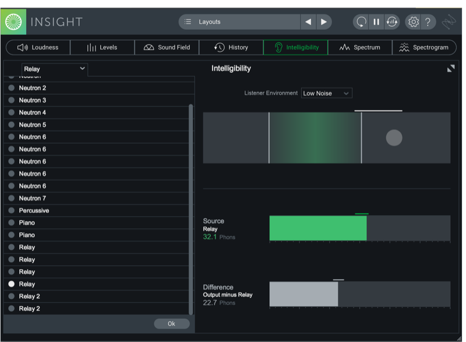Click the History clock icon
The image size is (466, 342).
[220, 48]
